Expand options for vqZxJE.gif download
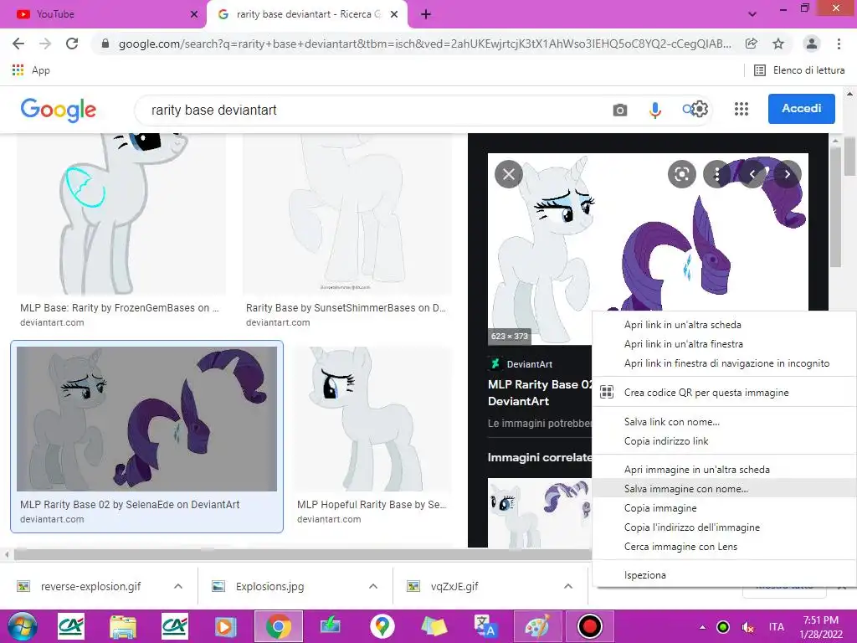Image resolution: width=857 pixels, height=643 pixels. 568,586
